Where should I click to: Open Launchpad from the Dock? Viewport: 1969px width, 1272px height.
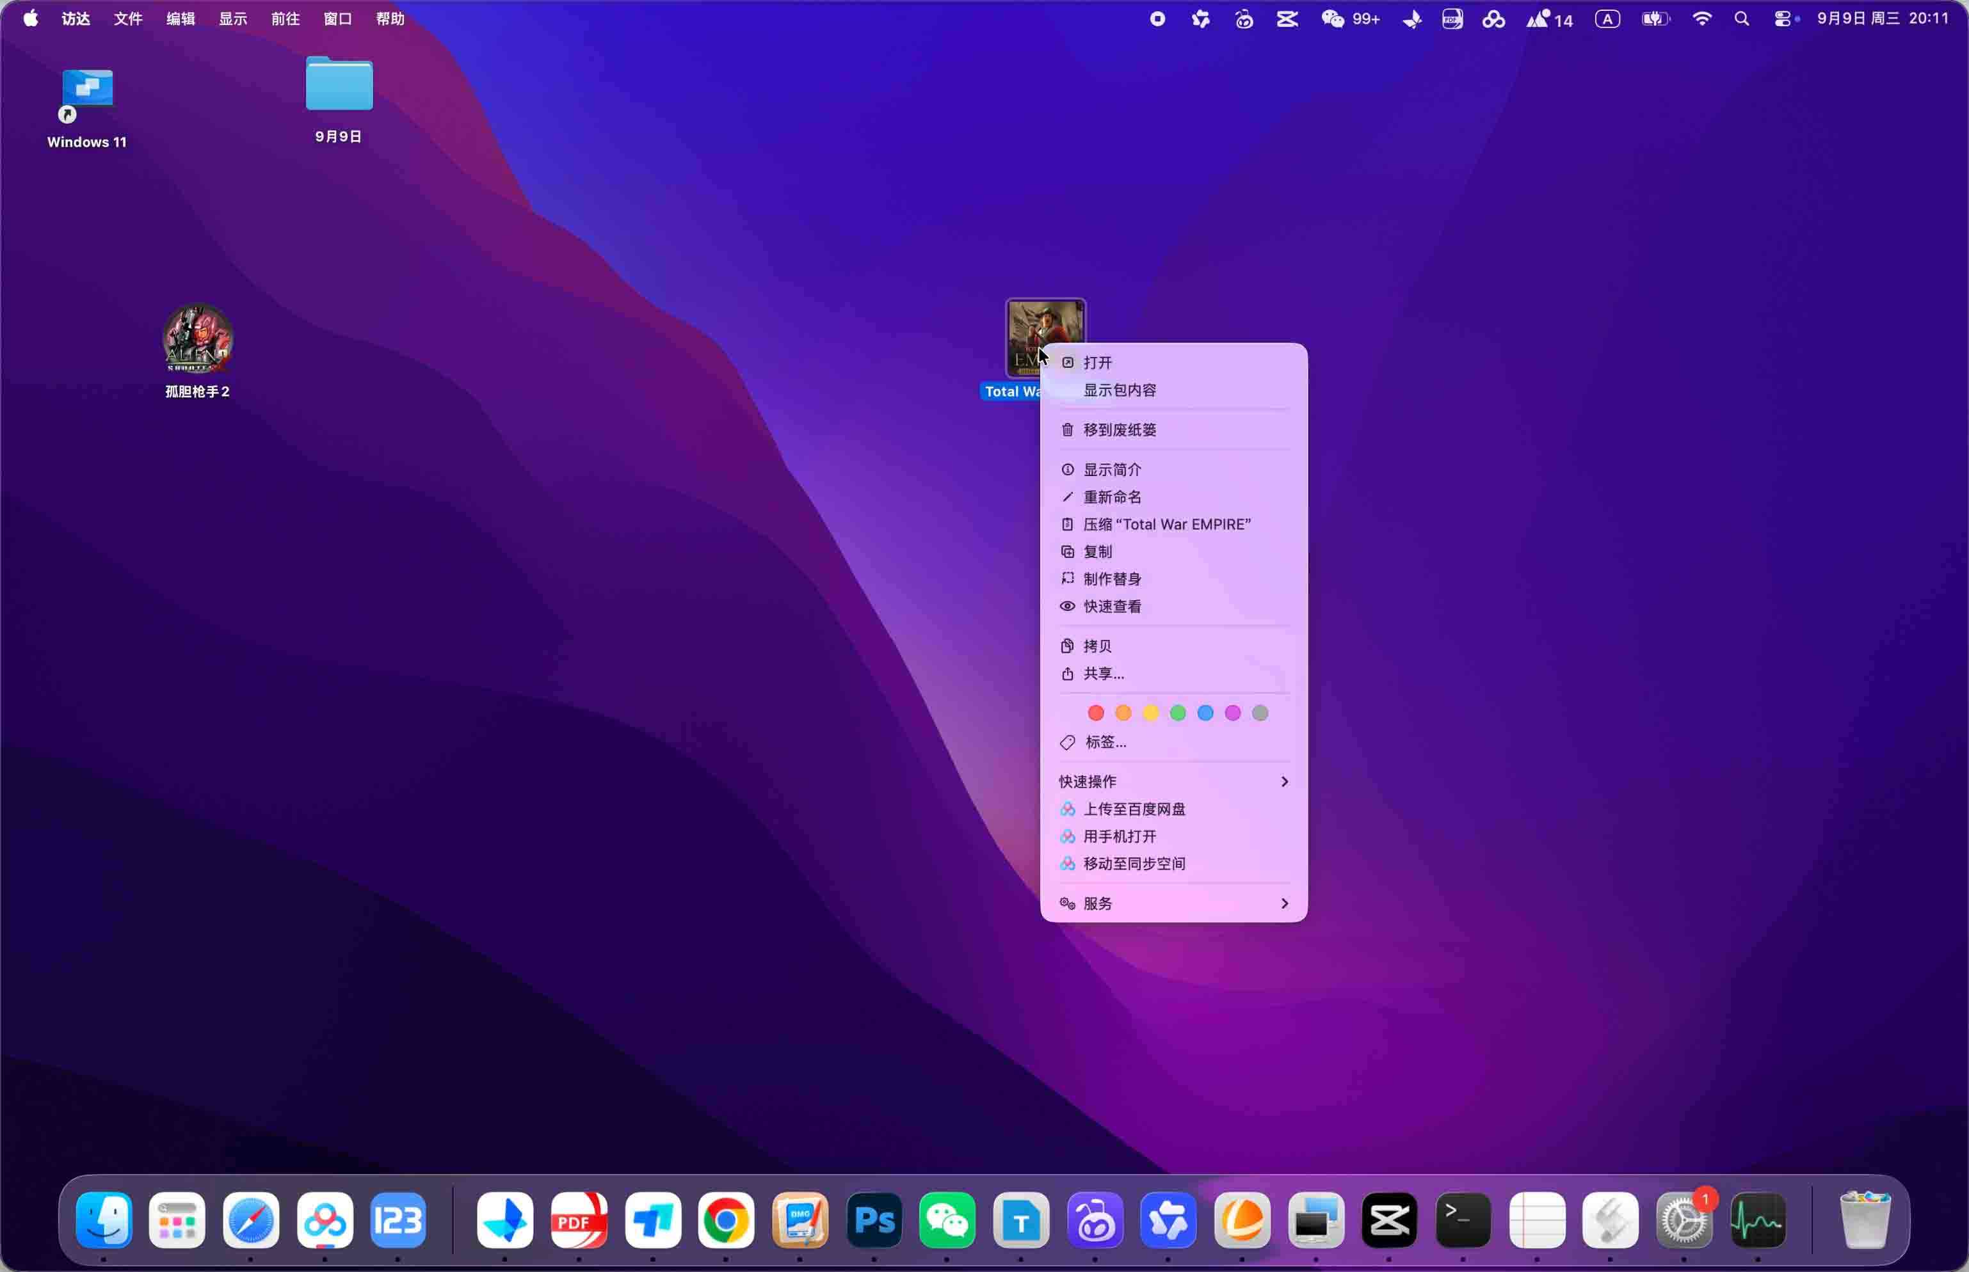pos(178,1220)
